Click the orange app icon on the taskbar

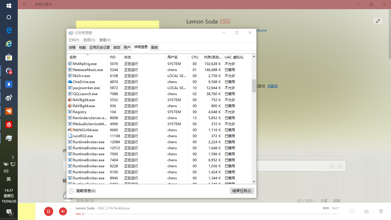[x=9, y=111]
